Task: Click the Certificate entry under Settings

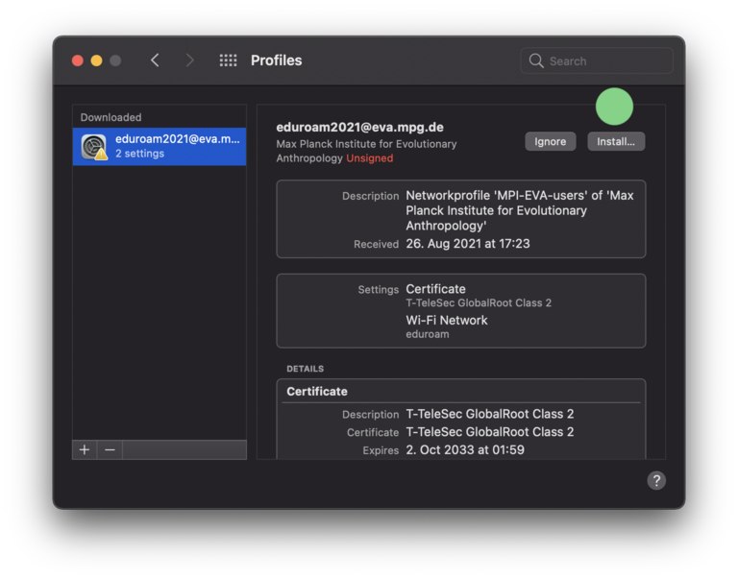Action: [x=436, y=289]
